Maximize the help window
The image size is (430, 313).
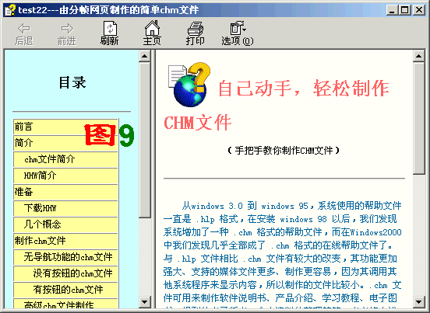[404, 10]
